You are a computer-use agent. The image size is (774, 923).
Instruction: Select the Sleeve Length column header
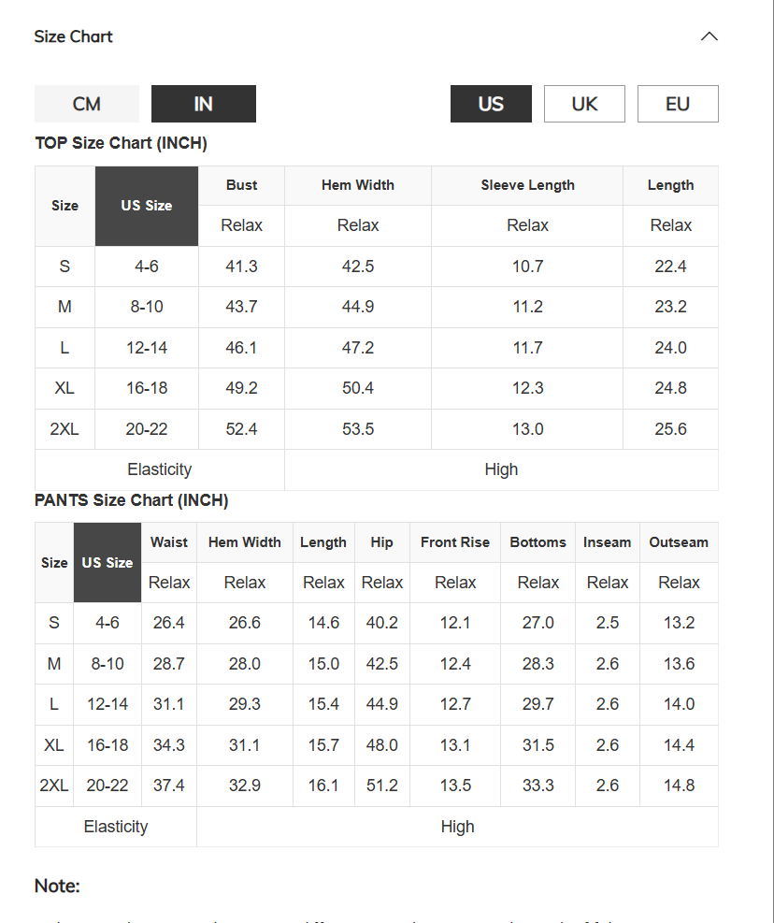[x=527, y=185]
